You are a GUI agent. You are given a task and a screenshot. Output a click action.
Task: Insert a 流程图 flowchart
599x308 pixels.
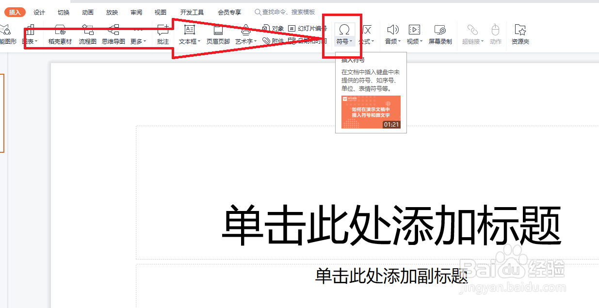pos(87,34)
